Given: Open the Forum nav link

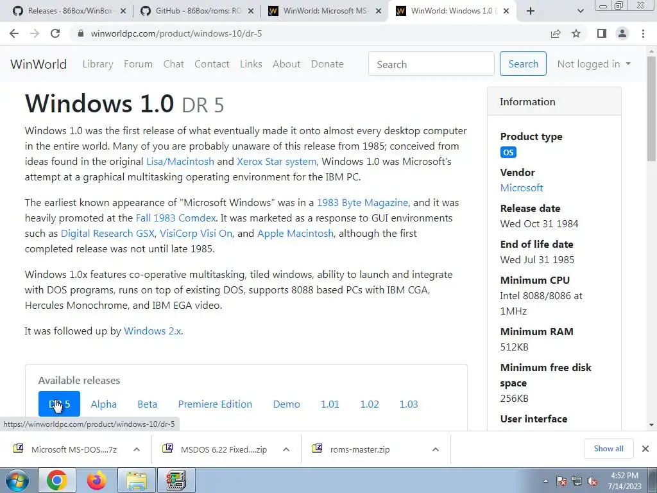Looking at the screenshot, I should click(x=139, y=64).
